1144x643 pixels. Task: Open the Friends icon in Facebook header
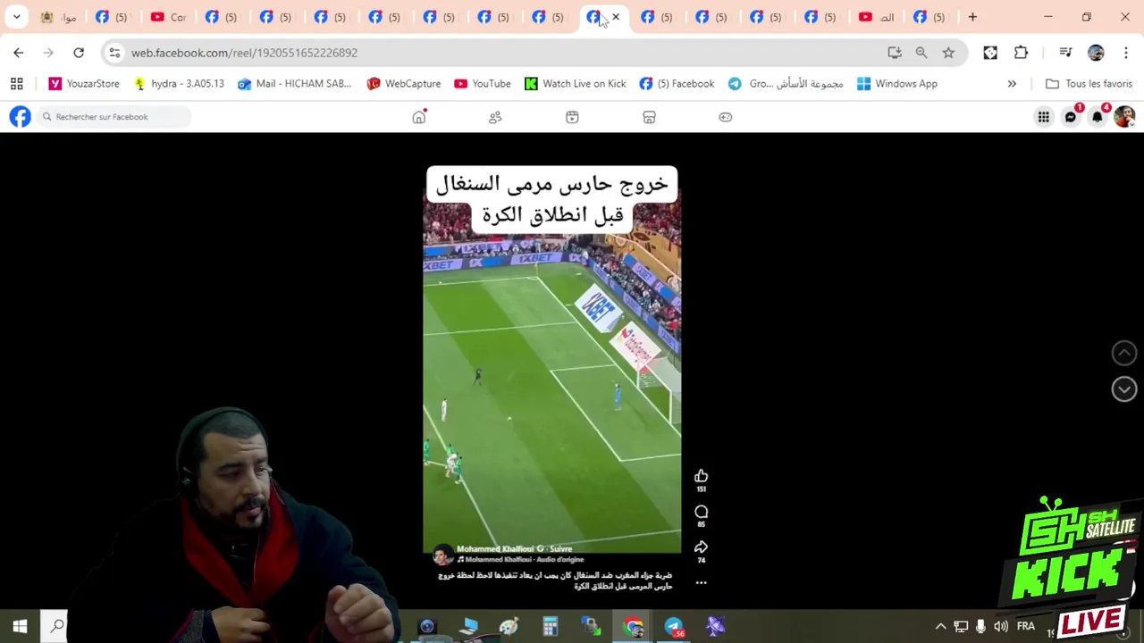(495, 117)
